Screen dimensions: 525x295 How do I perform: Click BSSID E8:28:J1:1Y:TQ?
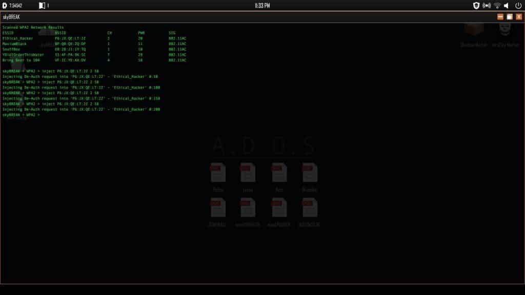pyautogui.click(x=70, y=49)
